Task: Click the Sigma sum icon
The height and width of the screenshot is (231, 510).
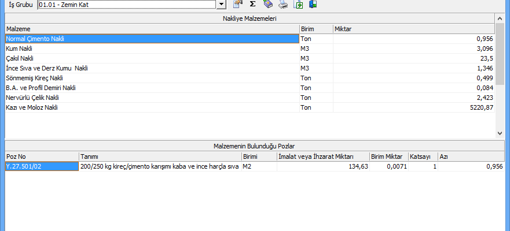Action: click(x=252, y=5)
